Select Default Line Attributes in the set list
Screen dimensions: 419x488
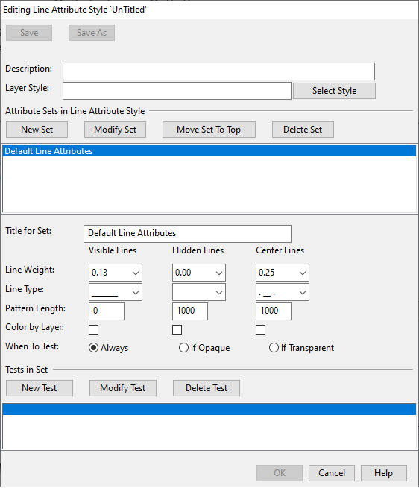tap(209, 151)
